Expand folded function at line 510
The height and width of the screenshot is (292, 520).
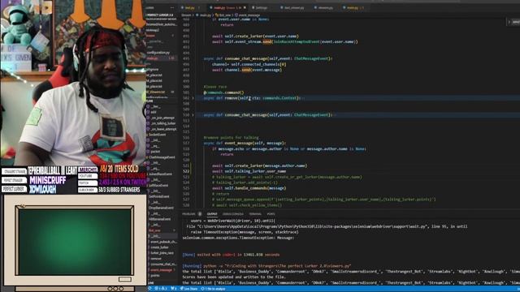pyautogui.click(x=193, y=115)
